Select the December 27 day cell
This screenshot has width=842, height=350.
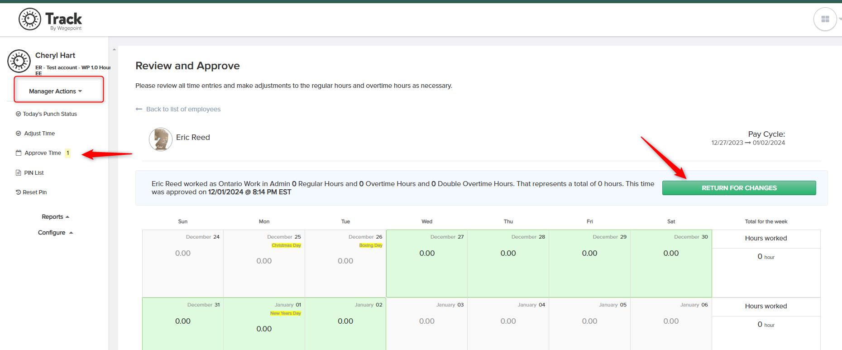pos(427,264)
